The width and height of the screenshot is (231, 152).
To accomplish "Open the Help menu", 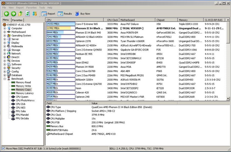I will click(x=50, y=8).
